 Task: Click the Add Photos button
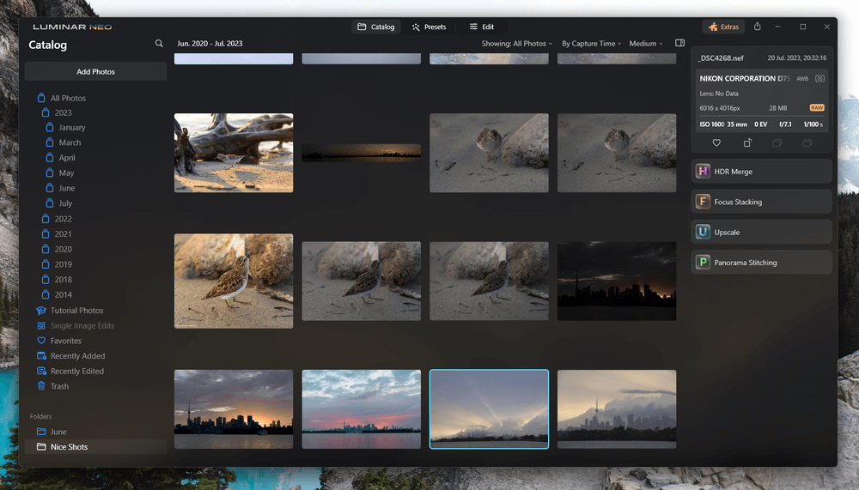click(95, 71)
